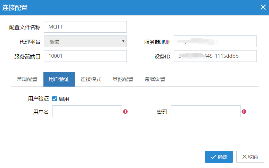269x168 pixels.
Task: Click the username field error warning icon
Action: 125,112
